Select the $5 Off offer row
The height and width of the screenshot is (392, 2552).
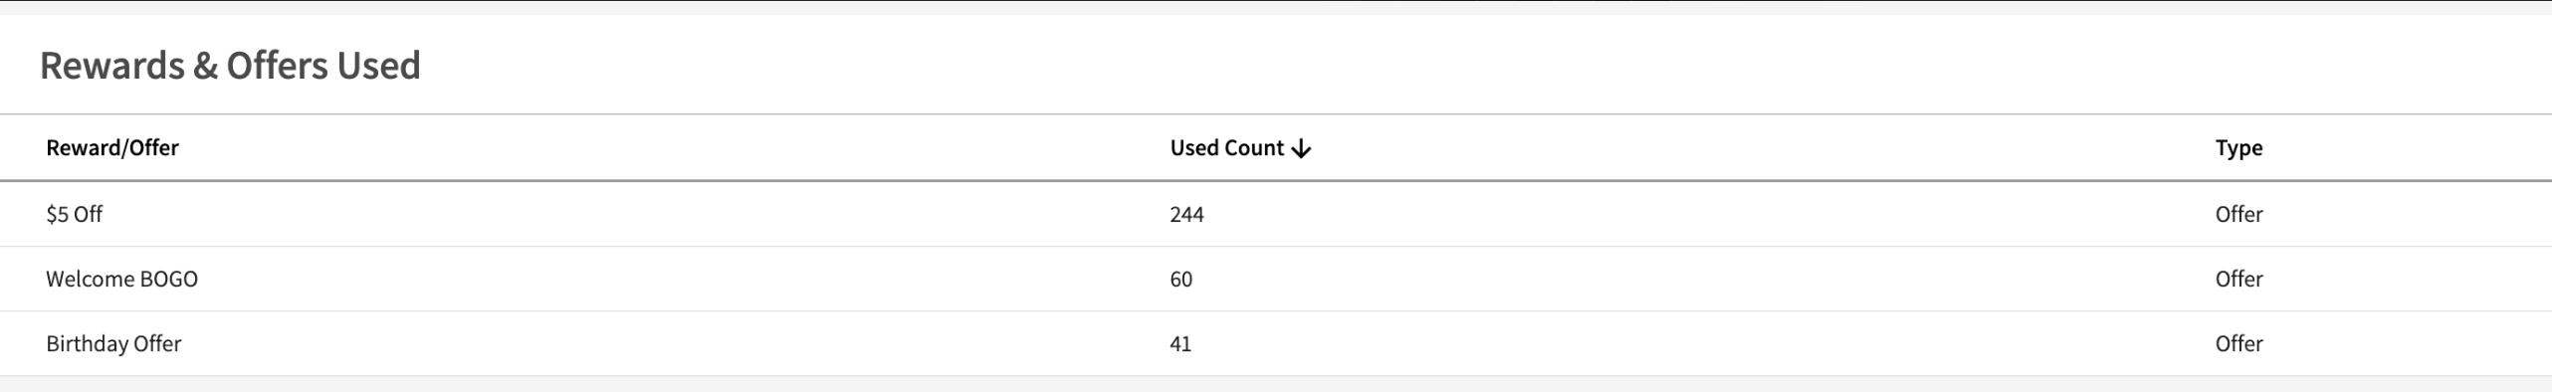1276,214
